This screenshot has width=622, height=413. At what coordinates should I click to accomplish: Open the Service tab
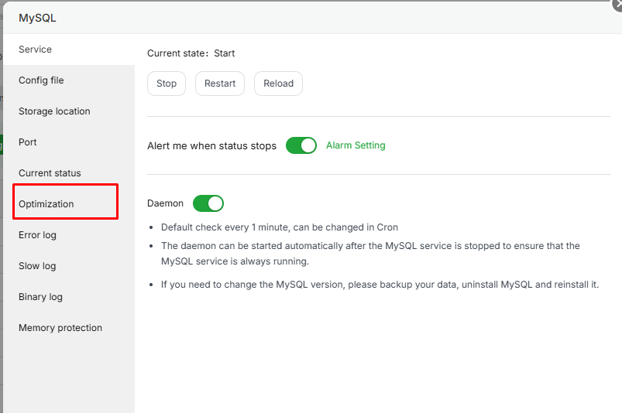click(x=68, y=49)
